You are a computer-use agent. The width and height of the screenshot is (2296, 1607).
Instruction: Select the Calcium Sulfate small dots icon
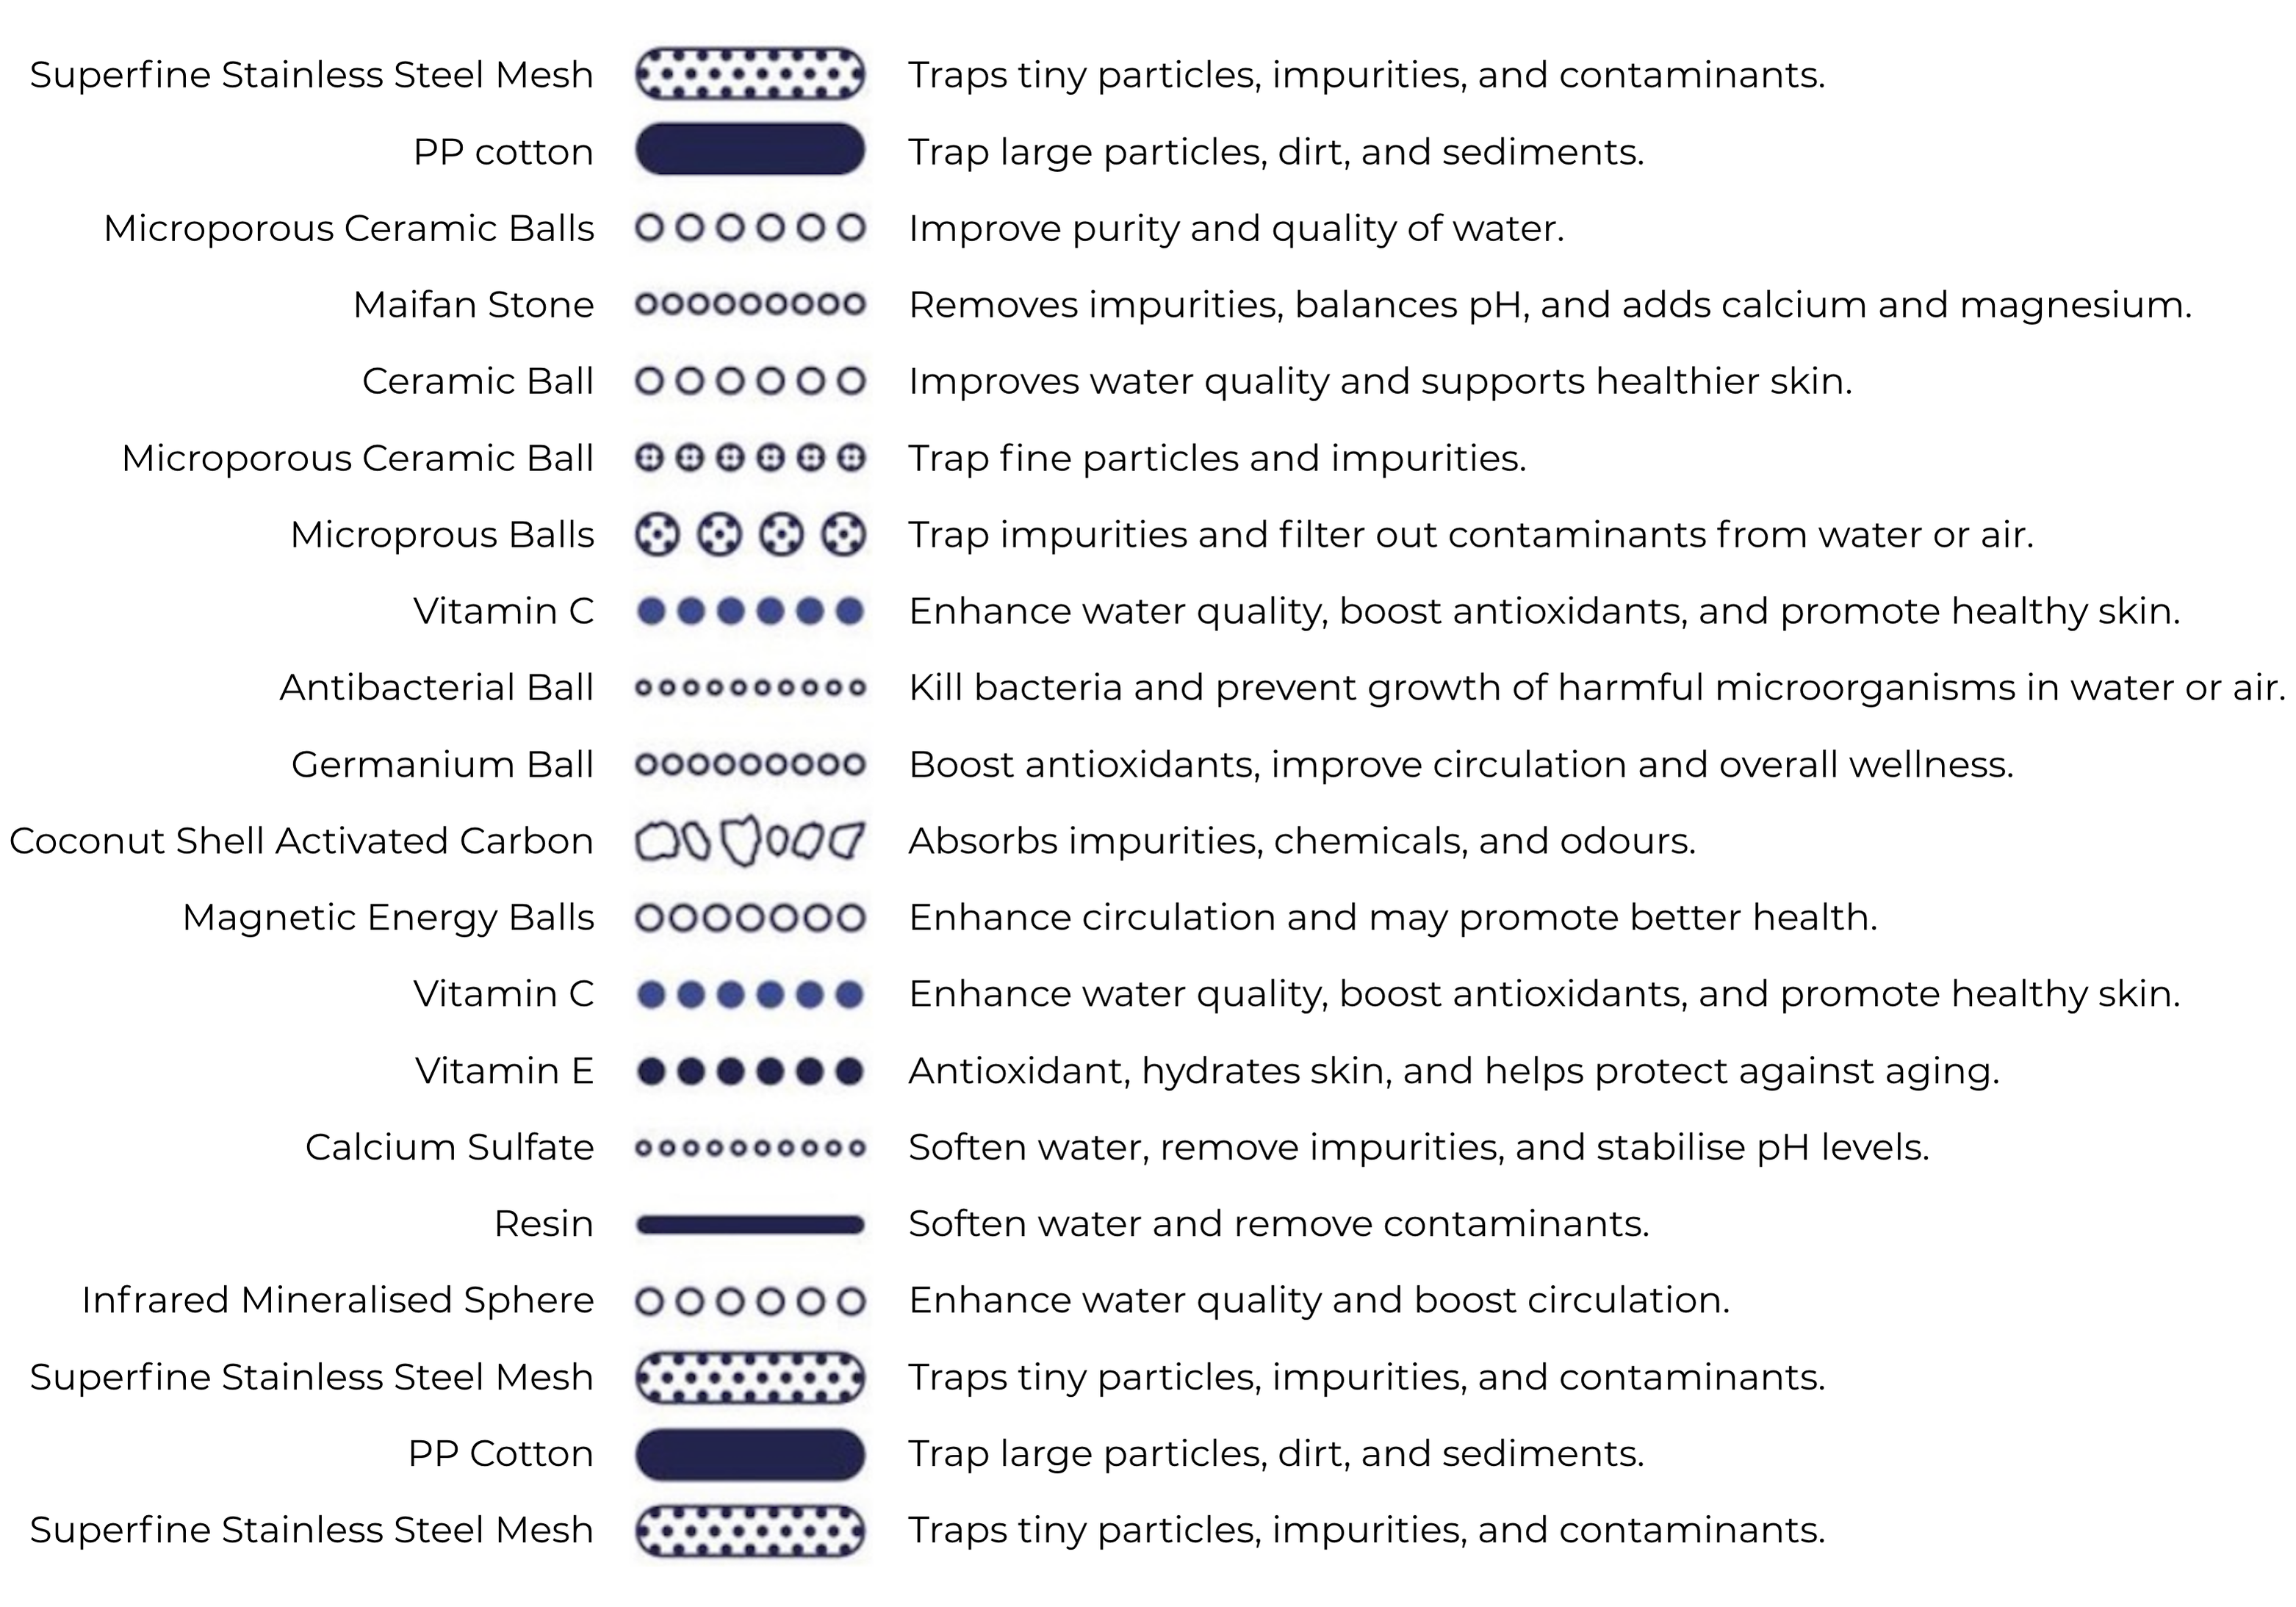coord(750,1148)
